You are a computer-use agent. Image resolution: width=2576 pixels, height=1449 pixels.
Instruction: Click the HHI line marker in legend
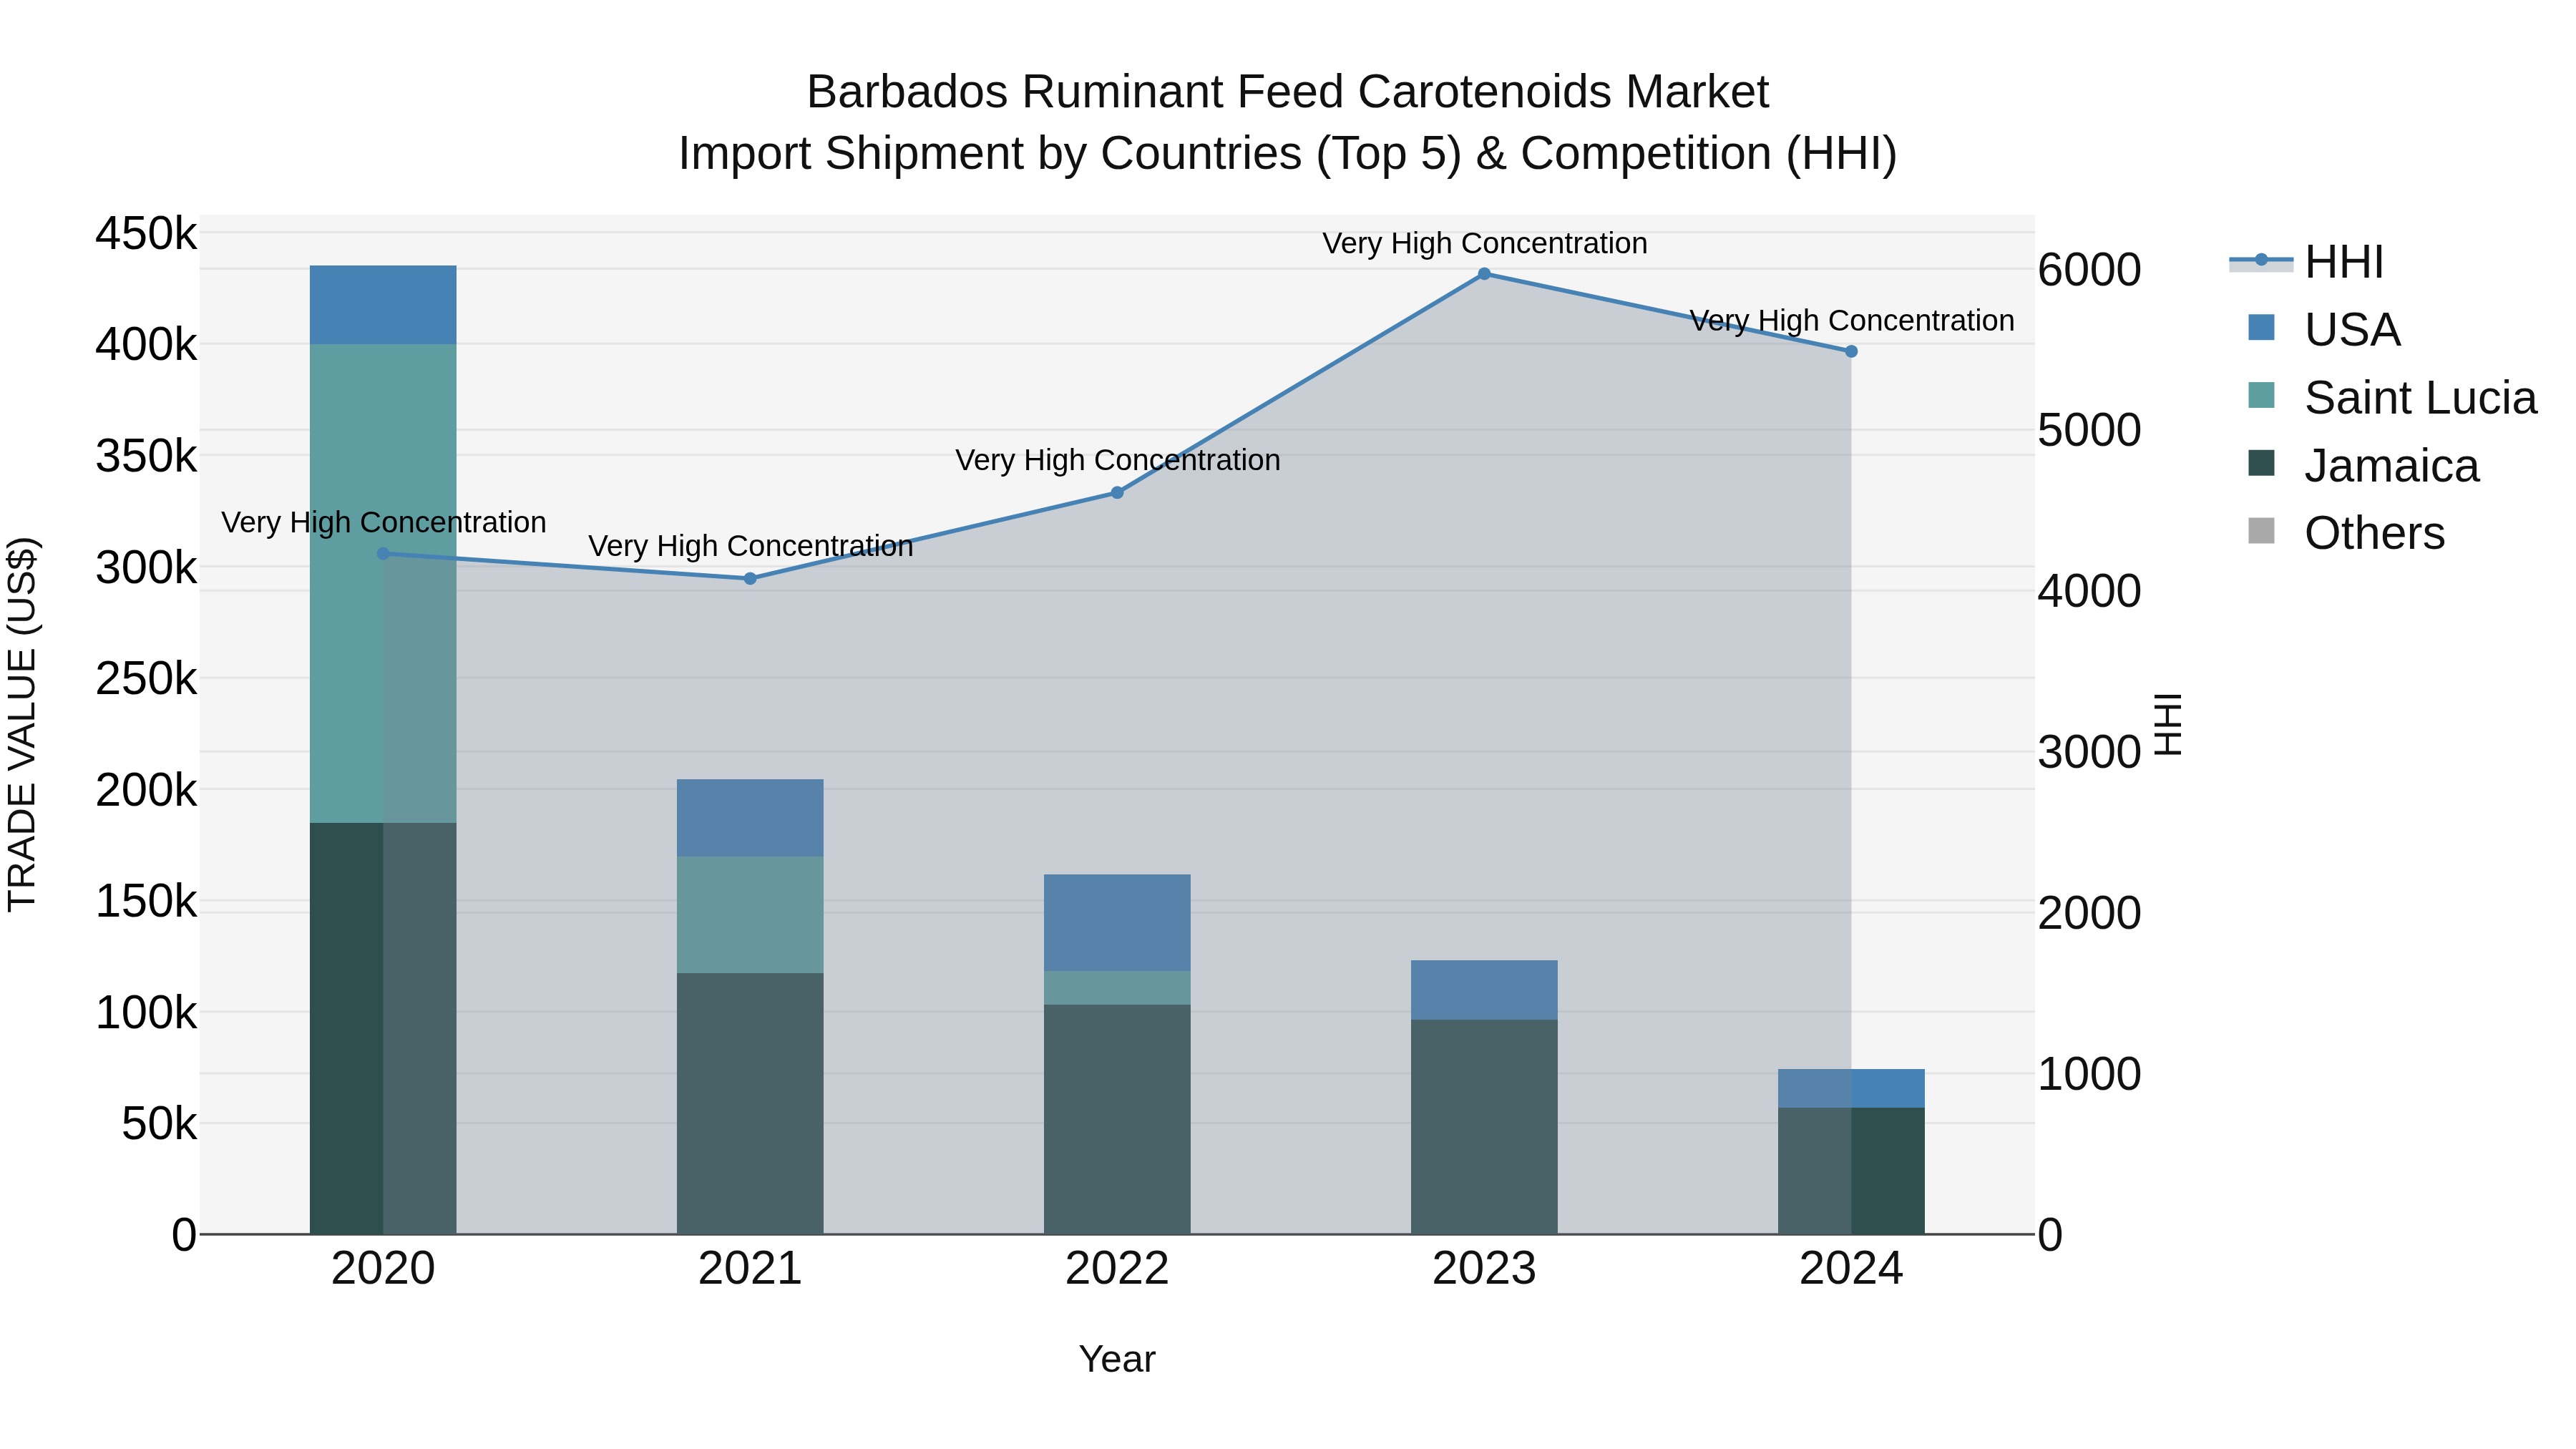click(x=2261, y=260)
